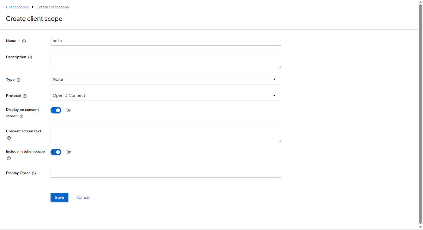The width and height of the screenshot is (423, 230).
Task: Show Consent screen text help icon
Action: tap(9, 138)
